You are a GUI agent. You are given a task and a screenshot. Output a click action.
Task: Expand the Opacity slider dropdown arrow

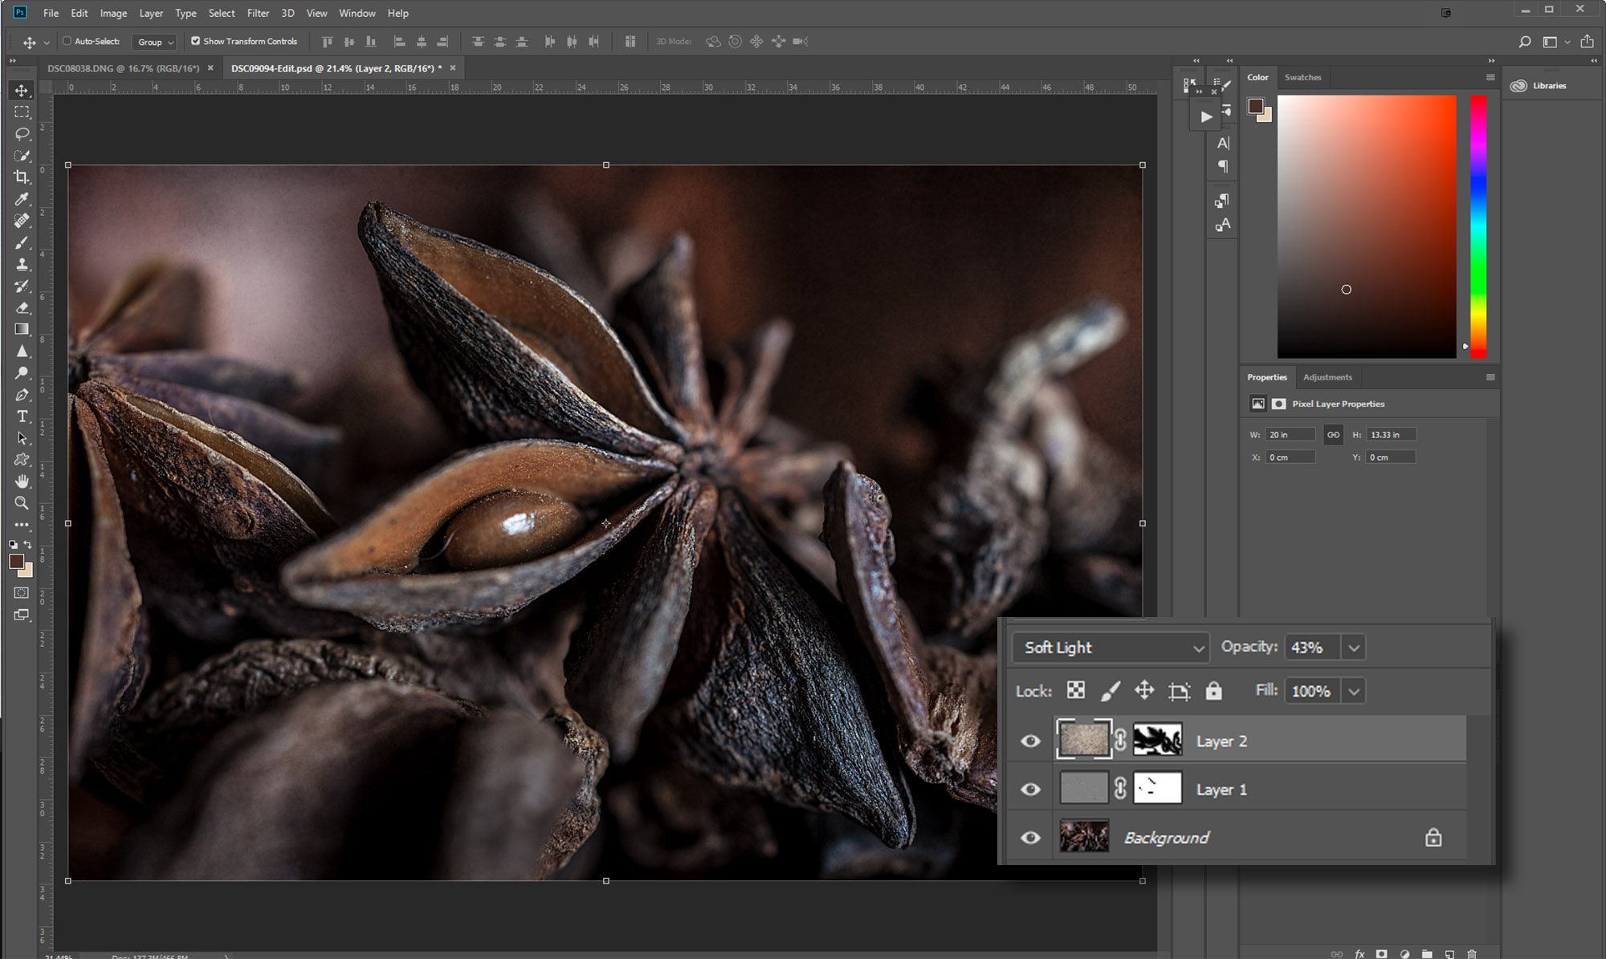click(1354, 648)
